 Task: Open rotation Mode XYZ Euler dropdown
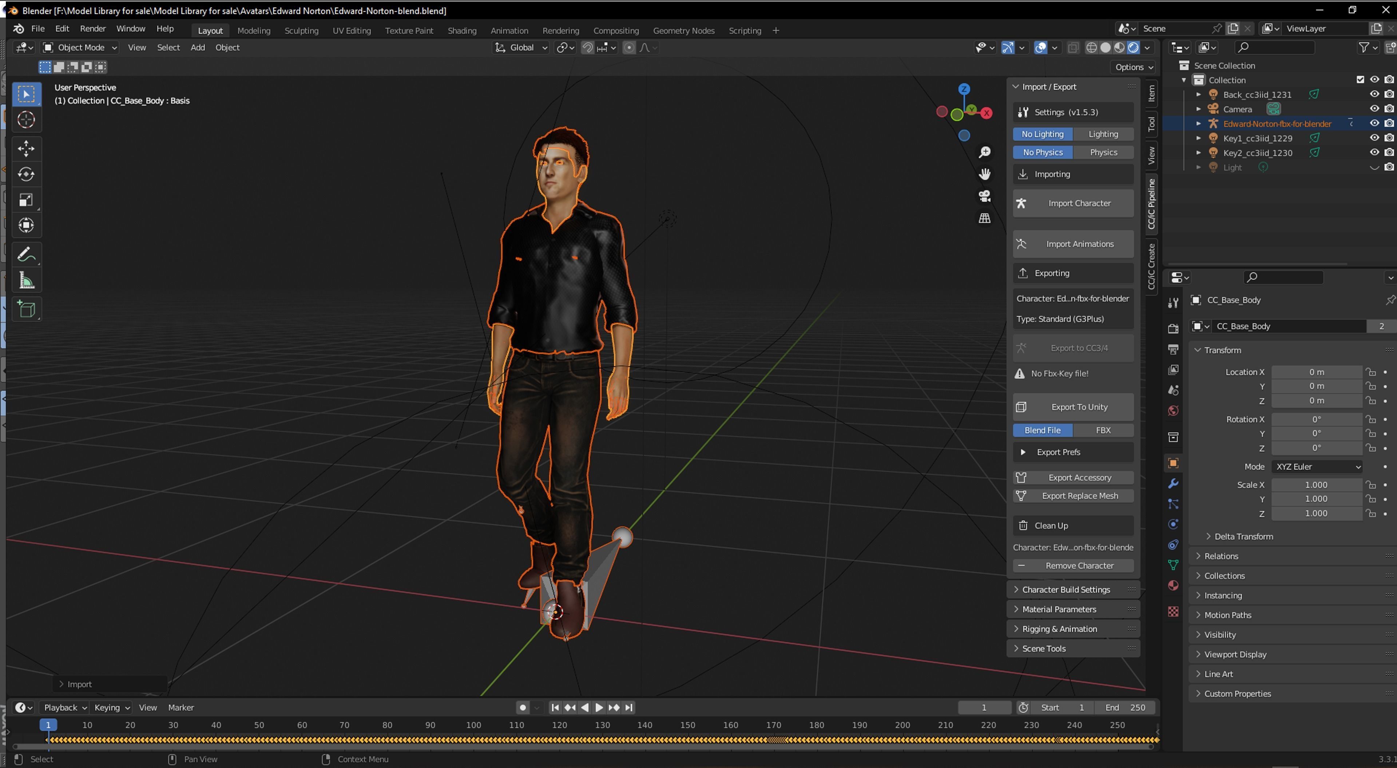click(1316, 467)
